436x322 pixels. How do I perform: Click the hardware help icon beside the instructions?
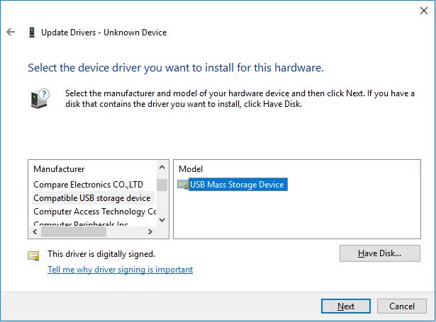coord(40,98)
